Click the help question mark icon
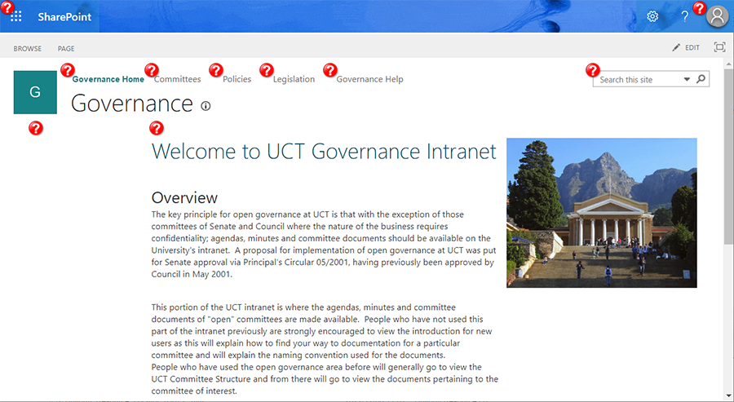The height and width of the screenshot is (402, 734). pos(684,16)
